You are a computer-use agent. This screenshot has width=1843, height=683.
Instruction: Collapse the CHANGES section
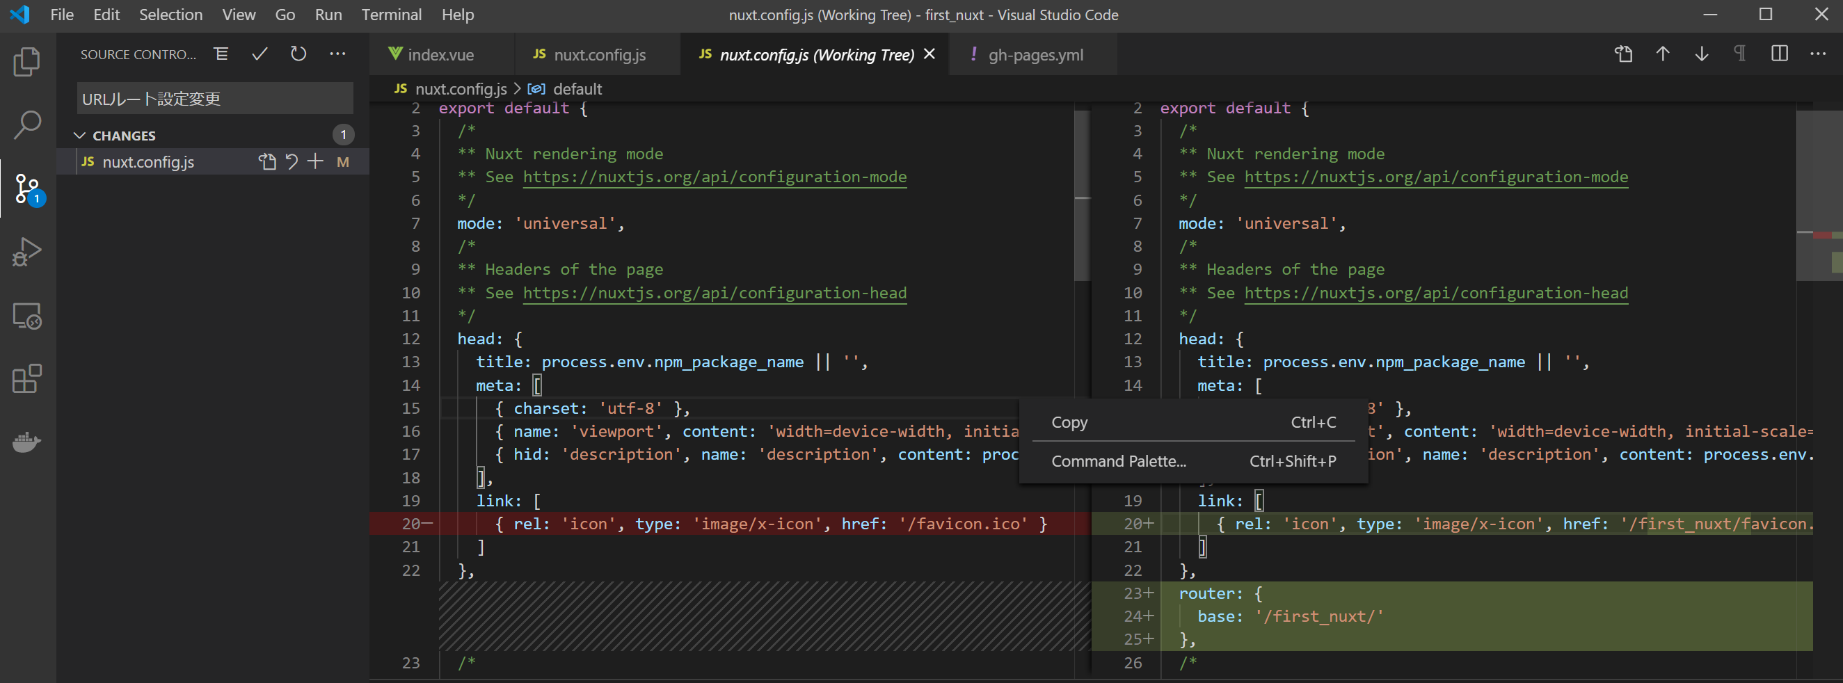click(x=79, y=135)
